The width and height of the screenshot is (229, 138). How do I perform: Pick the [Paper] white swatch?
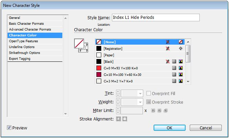coord(99,55)
